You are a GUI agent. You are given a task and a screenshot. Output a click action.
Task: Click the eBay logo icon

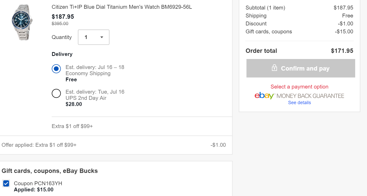coord(265,96)
